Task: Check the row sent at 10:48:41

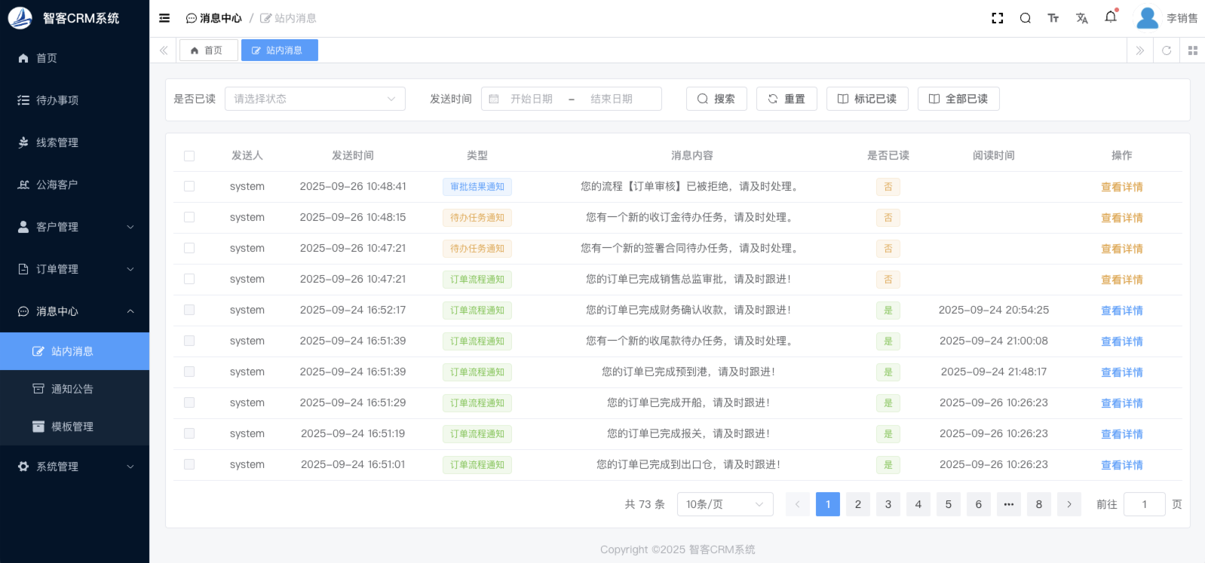Action: [189, 186]
